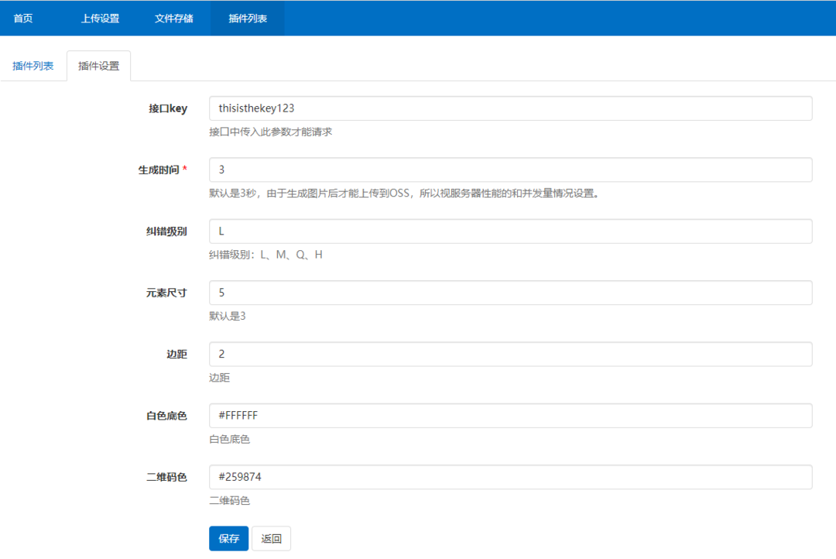Click the 白色底色 field showing #FFFFFF
Screen dimensions: 836x559
(510, 416)
